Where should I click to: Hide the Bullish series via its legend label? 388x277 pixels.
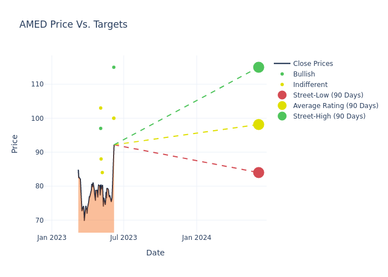coord(304,74)
